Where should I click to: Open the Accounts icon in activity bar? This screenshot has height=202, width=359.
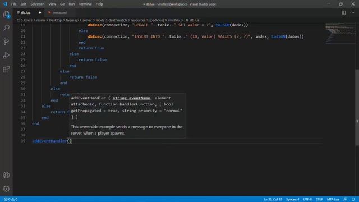pyautogui.click(x=6, y=175)
